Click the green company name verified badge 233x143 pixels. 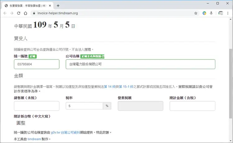(93, 56)
